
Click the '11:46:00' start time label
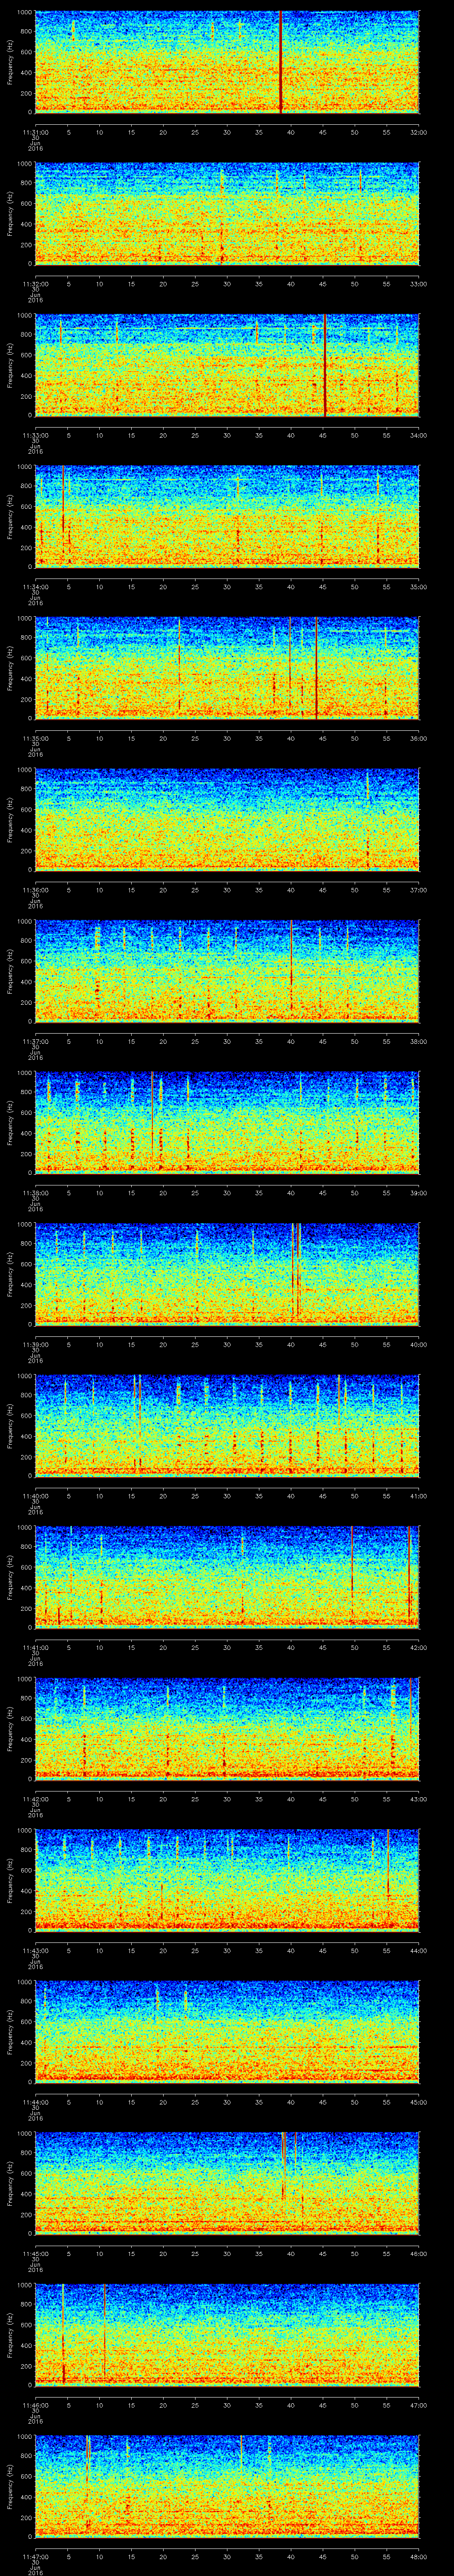(x=36, y=2404)
